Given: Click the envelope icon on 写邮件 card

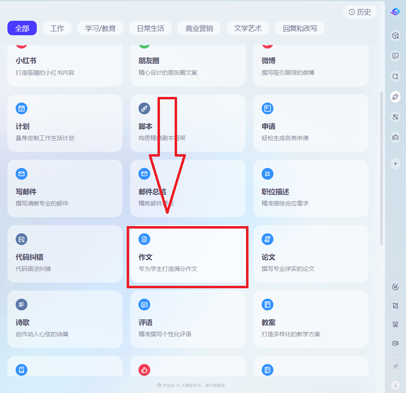Looking at the screenshot, I should (x=22, y=174).
